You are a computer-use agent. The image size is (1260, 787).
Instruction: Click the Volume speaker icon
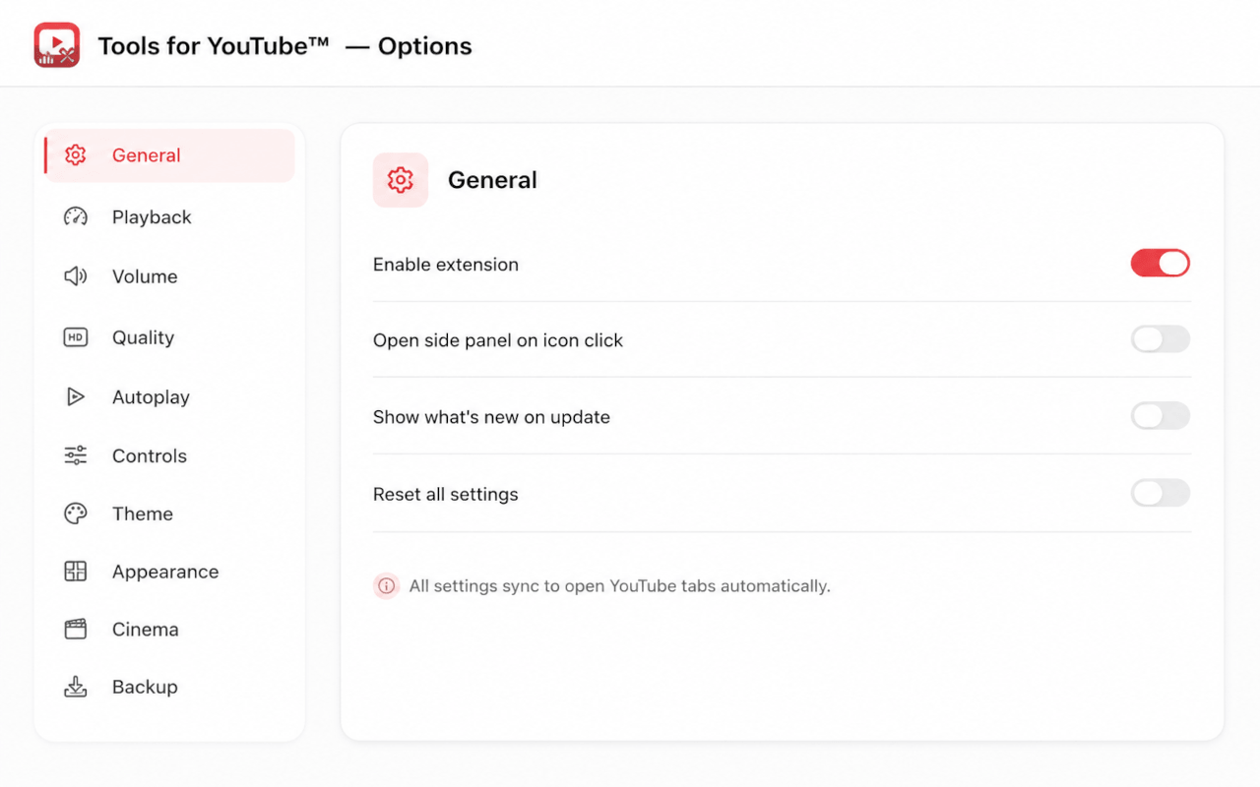76,276
